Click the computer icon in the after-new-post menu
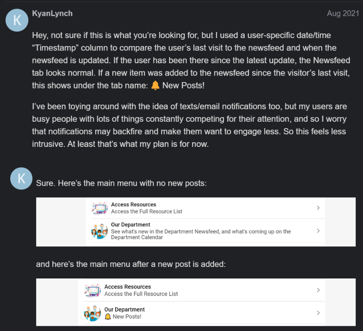This screenshot has height=331, width=363. pos(93,290)
